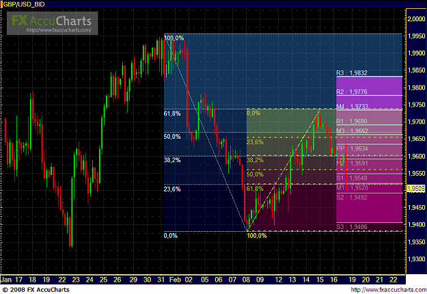Click the 2,0000 price axis value
This screenshot has width=427, height=294.
pos(416,18)
